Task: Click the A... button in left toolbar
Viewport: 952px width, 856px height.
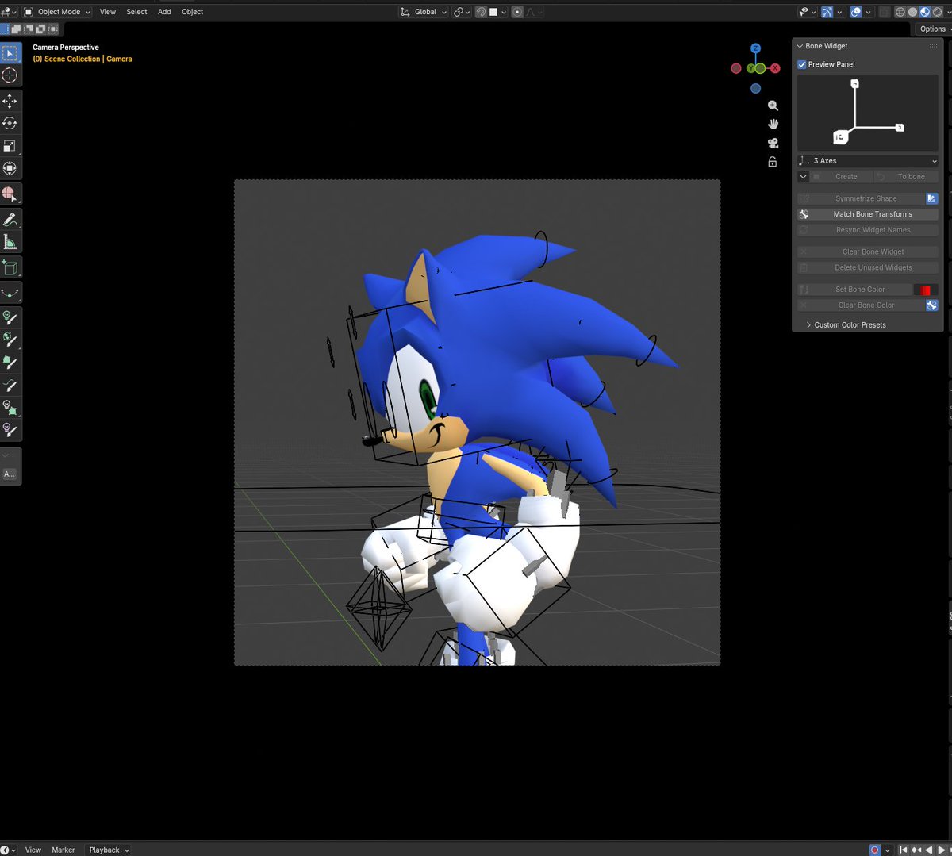Action: (10, 474)
